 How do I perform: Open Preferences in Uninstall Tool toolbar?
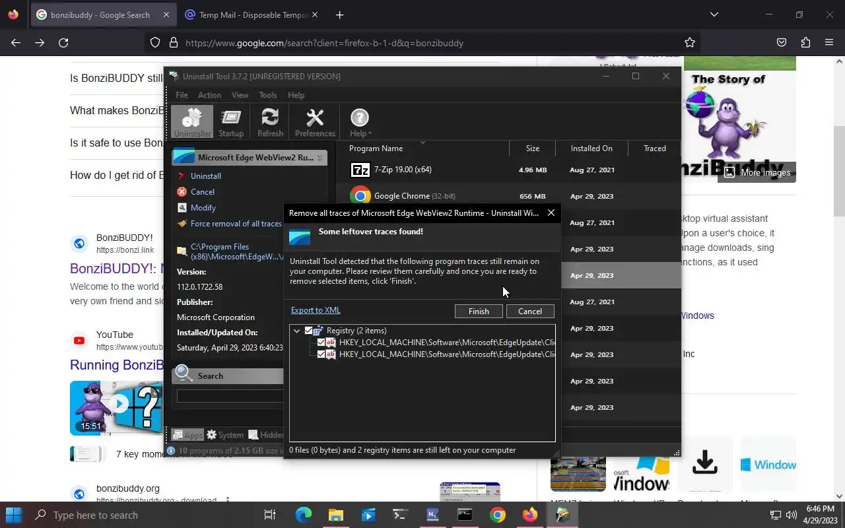pyautogui.click(x=315, y=122)
